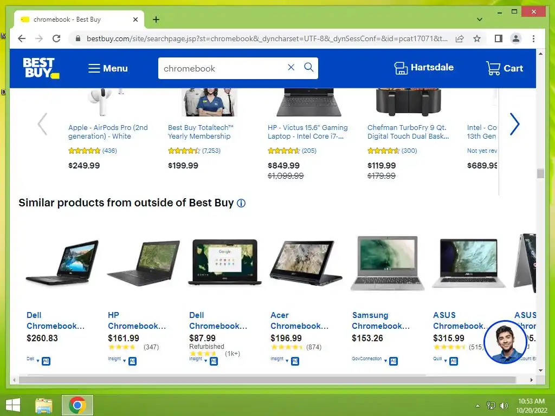555x416 pixels.
Task: Open Apple AirPods Pro product link
Action: 108,132
